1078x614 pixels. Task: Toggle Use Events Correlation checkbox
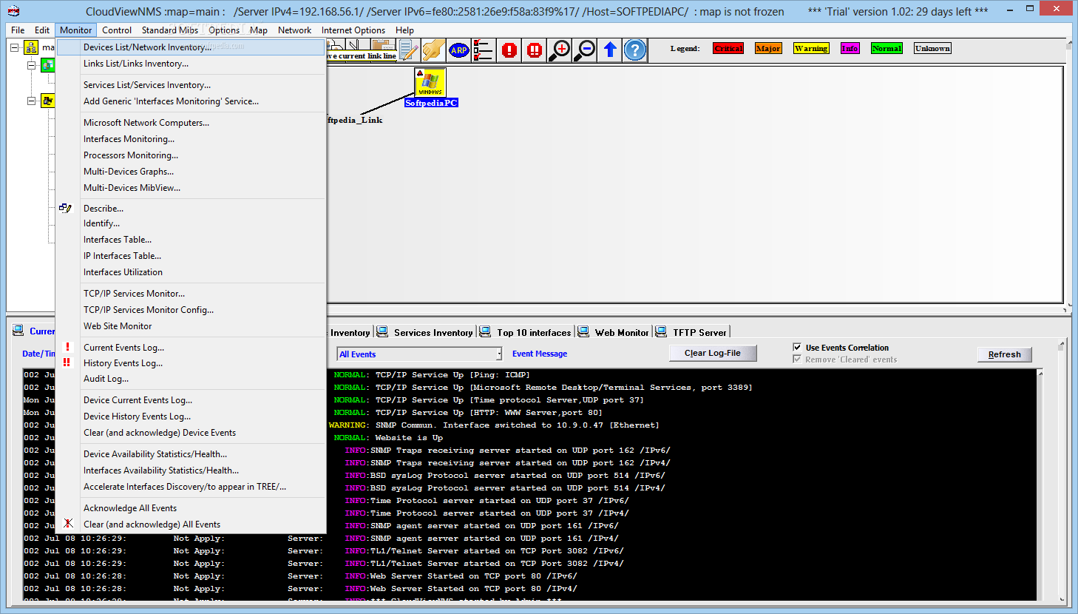coord(797,347)
